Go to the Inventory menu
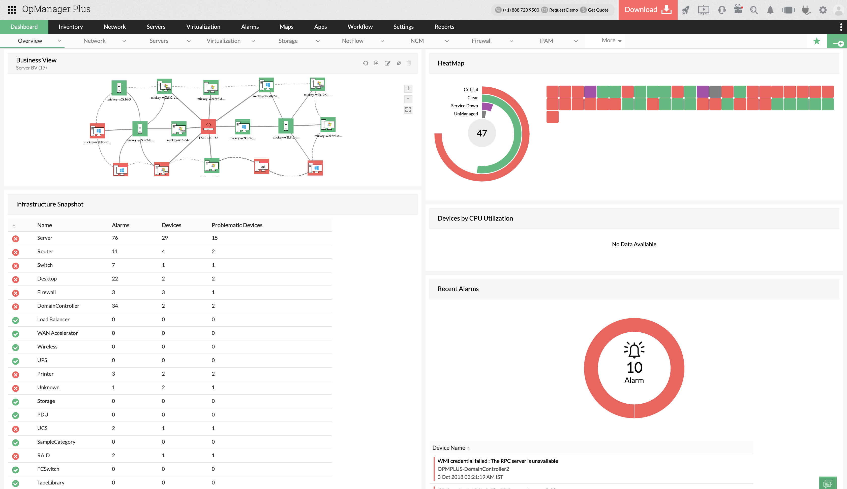Screen dimensions: 847x489 (71, 27)
